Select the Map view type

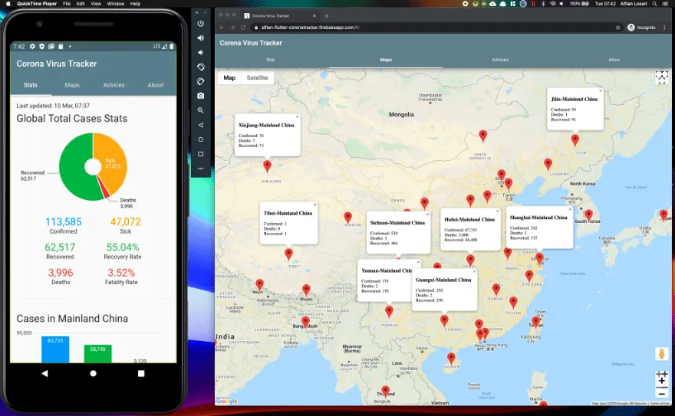coord(229,78)
